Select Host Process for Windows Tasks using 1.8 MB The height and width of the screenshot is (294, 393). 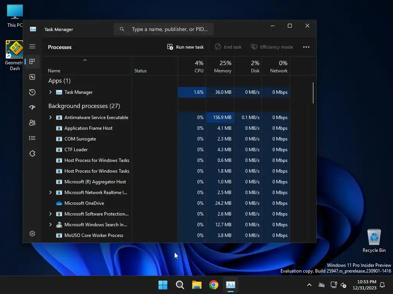click(x=166, y=171)
